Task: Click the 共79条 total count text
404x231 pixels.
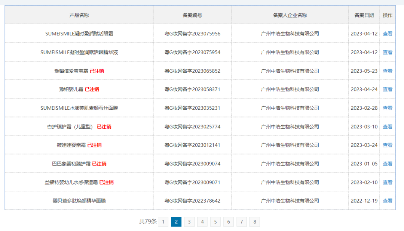Action: 148,222
